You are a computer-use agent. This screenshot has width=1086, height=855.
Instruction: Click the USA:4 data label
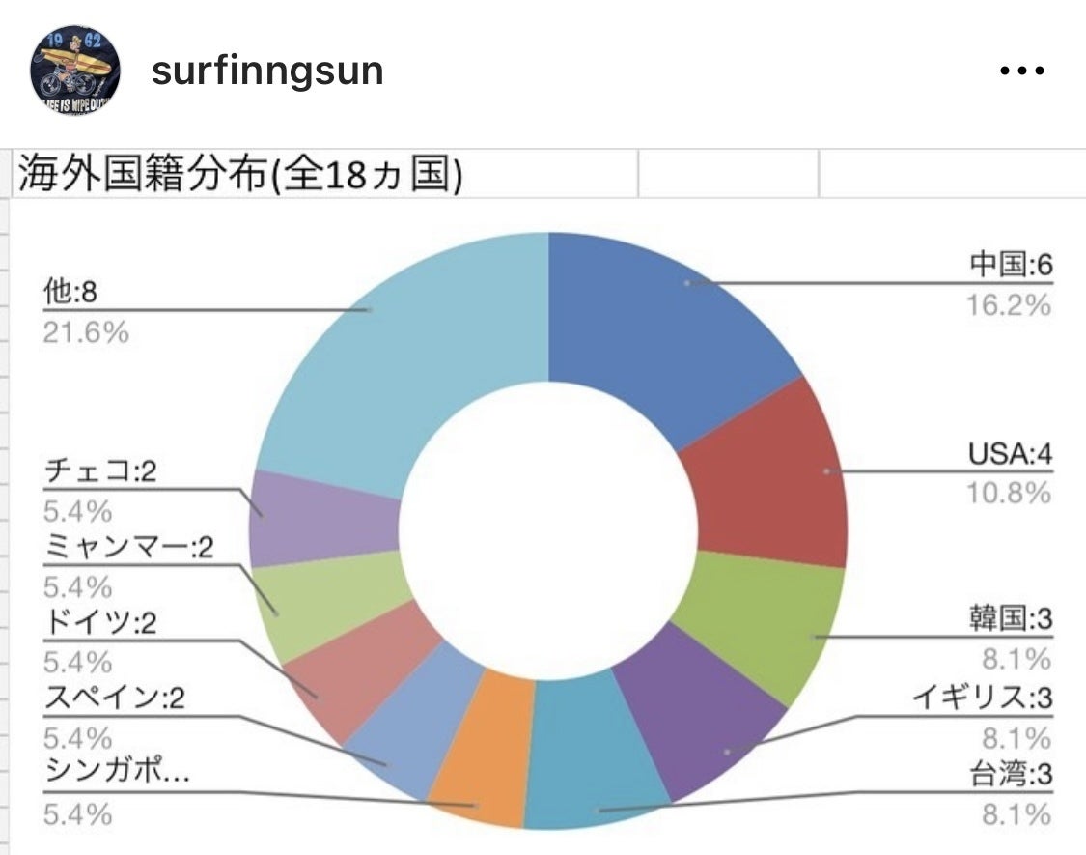click(1009, 453)
